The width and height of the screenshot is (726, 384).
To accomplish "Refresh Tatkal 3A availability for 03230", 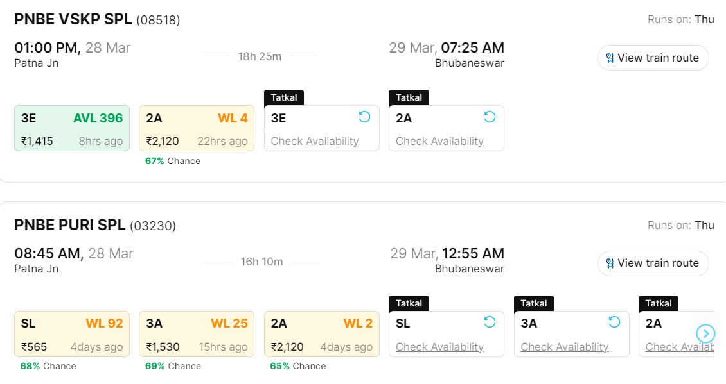I will [x=614, y=322].
